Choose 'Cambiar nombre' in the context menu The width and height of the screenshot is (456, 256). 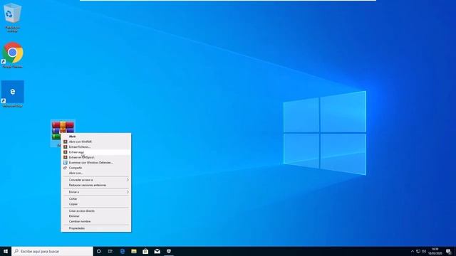[96, 221]
